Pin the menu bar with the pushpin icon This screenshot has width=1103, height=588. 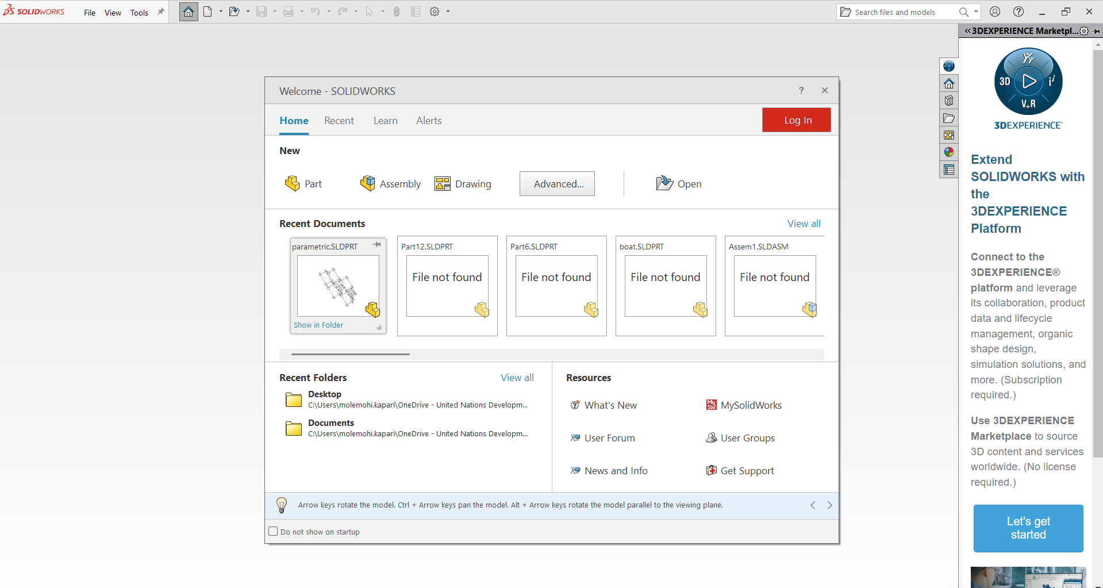(x=161, y=11)
